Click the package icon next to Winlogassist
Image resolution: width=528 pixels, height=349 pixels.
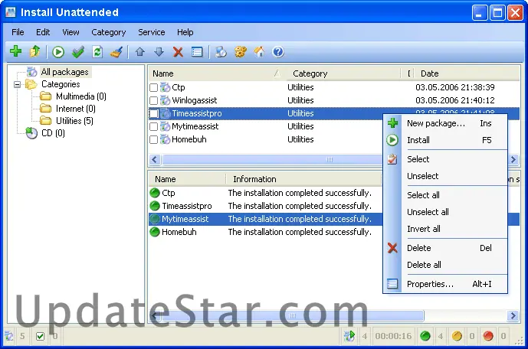[165, 100]
